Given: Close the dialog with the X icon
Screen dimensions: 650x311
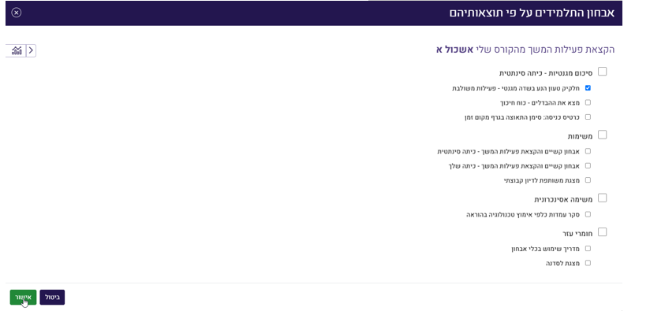Looking at the screenshot, I should click(x=16, y=13).
